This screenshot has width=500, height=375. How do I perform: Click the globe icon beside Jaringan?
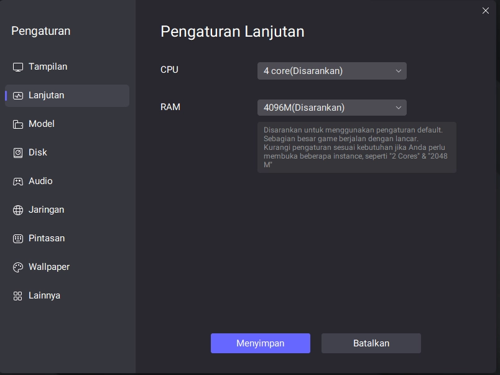coord(17,210)
